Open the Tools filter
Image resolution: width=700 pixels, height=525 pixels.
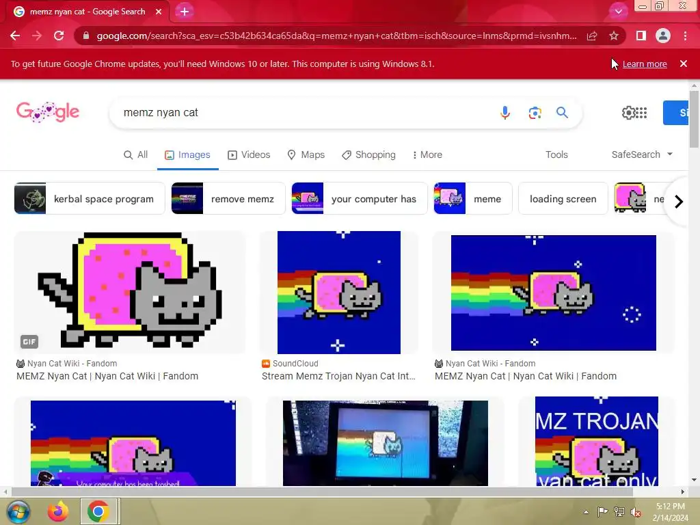pos(556,154)
